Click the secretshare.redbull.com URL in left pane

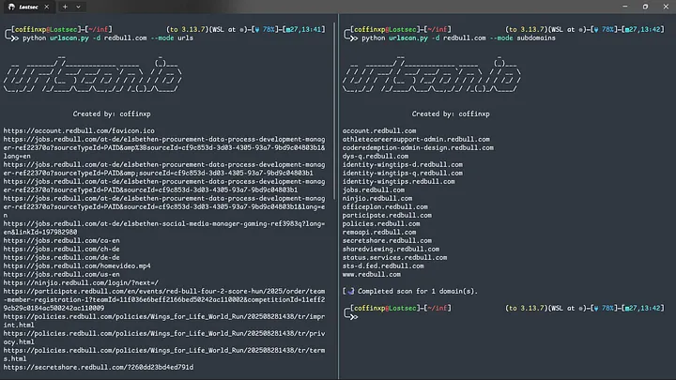tap(99, 367)
